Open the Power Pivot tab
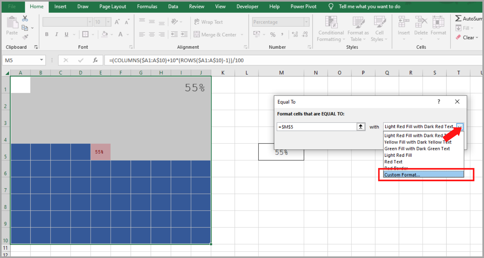Viewport: 484px width, 258px height. 303,6
